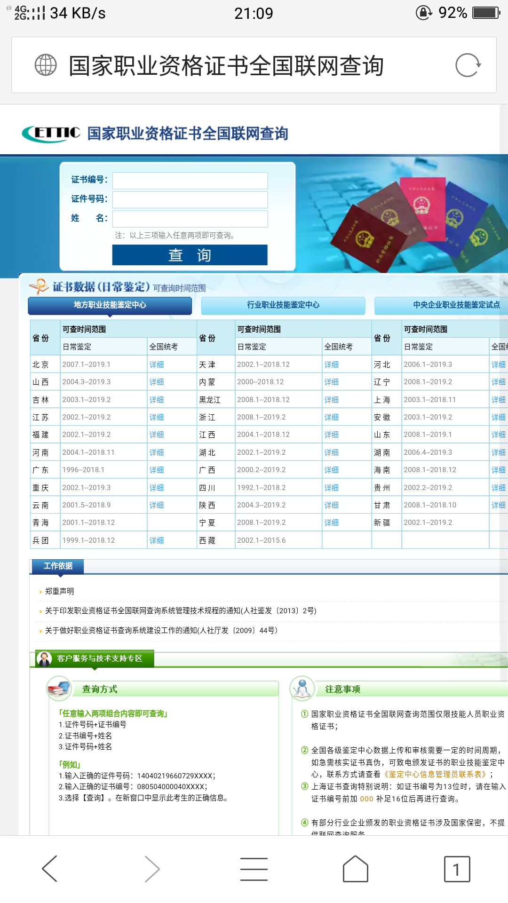Open 详细 link for 河北

[499, 364]
